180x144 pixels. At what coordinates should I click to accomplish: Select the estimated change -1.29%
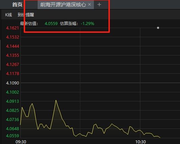pos(87,24)
